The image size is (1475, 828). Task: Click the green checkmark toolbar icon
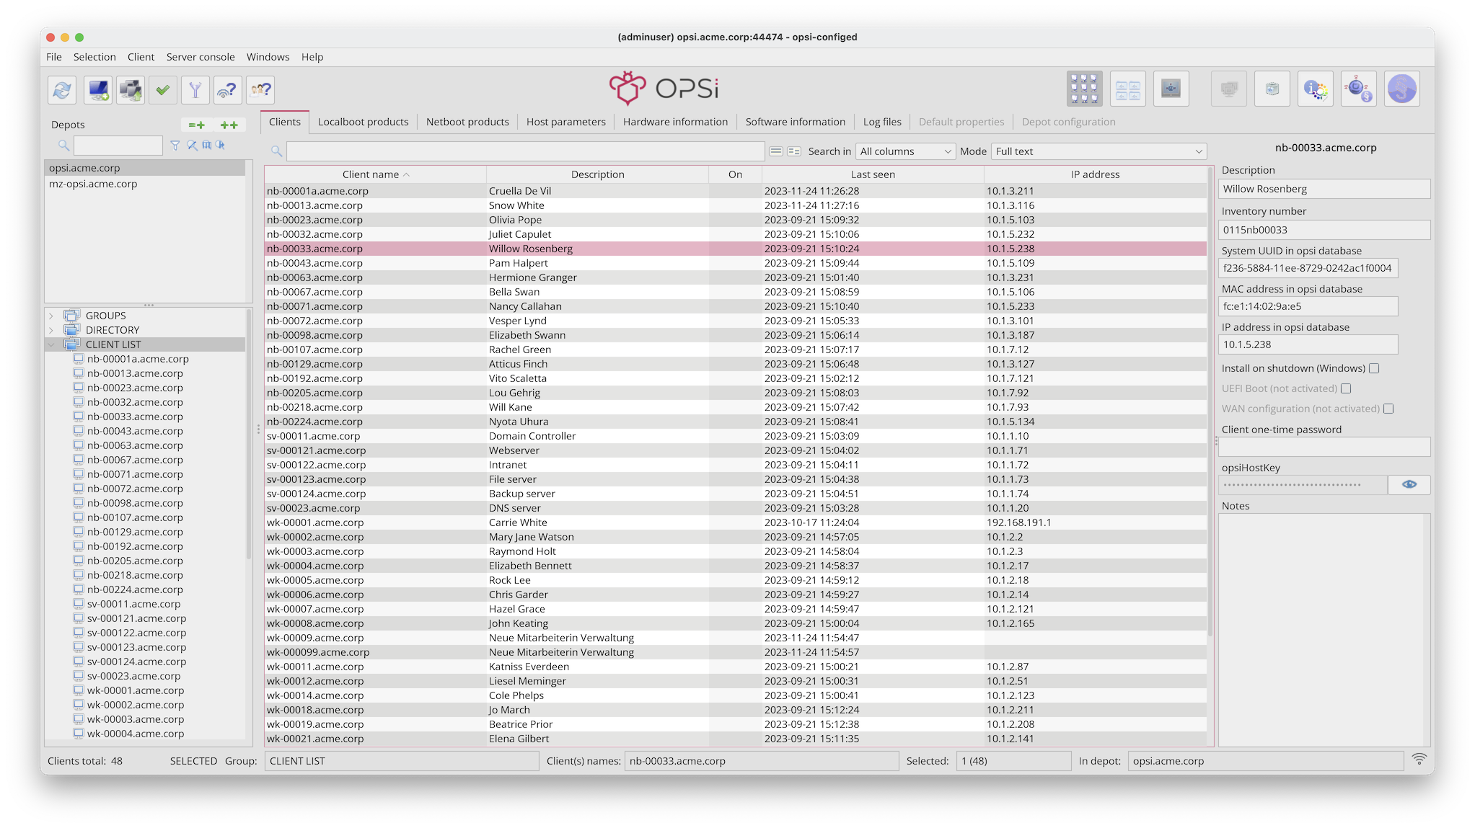[x=163, y=90]
